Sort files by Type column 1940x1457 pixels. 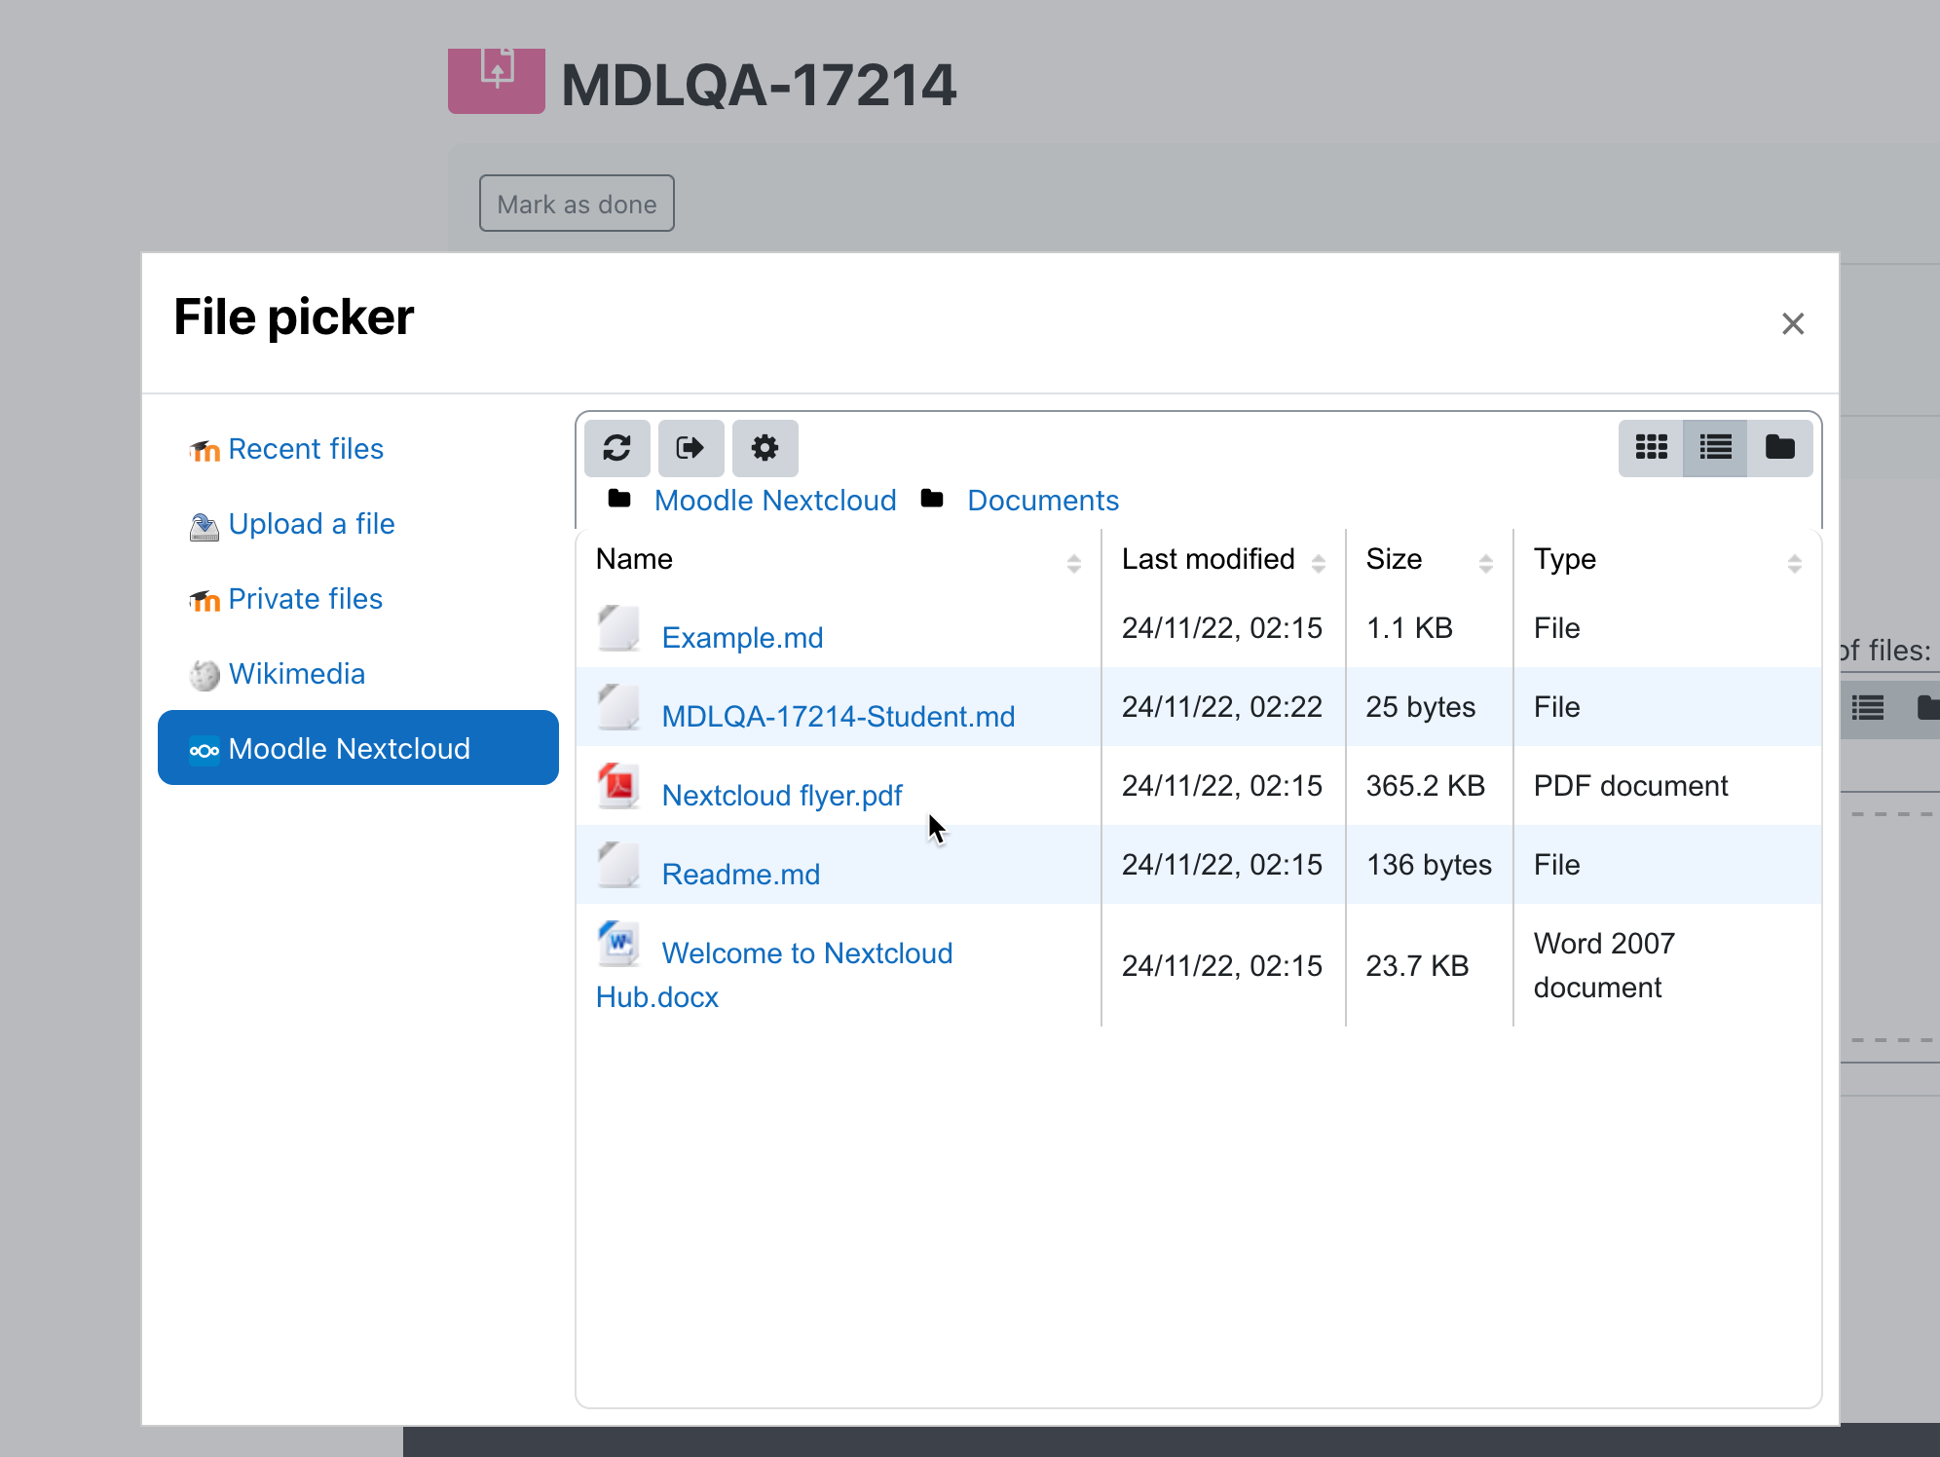1667,560
